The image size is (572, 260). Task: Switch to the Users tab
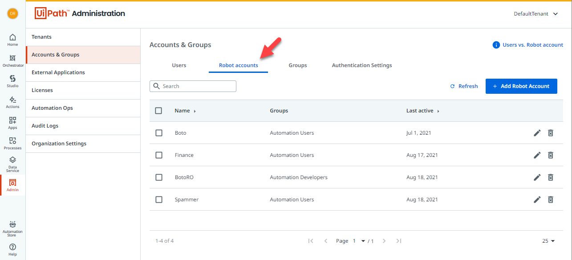coord(179,65)
